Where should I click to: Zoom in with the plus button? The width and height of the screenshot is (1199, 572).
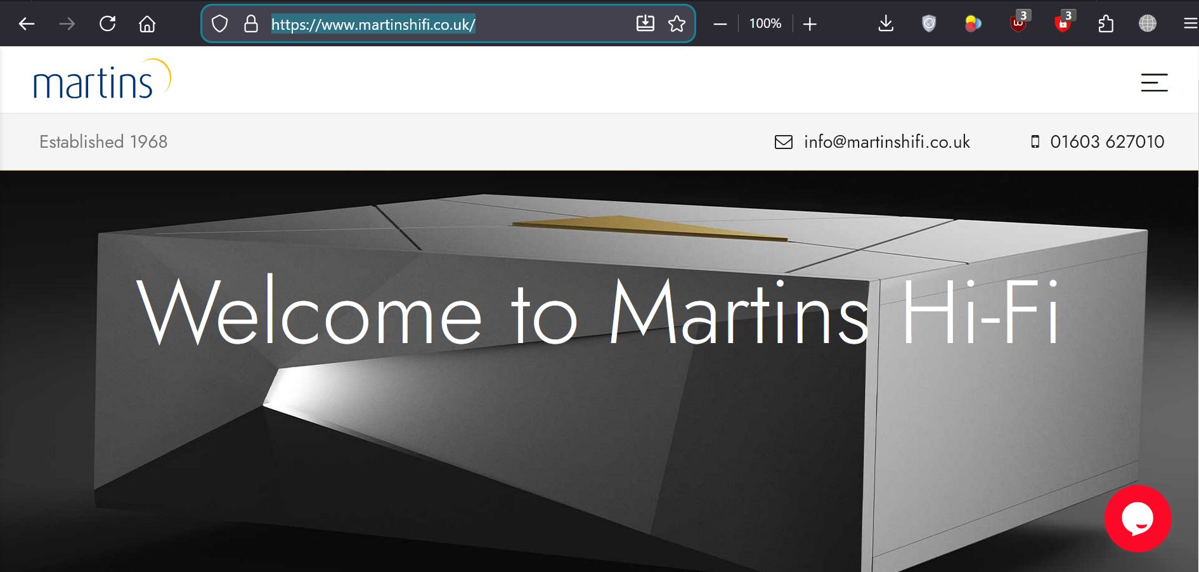pyautogui.click(x=810, y=24)
